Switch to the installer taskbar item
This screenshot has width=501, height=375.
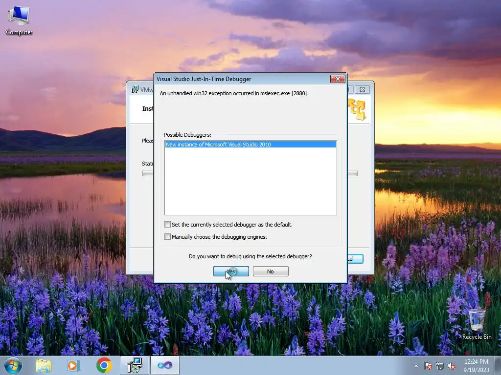tap(135, 365)
